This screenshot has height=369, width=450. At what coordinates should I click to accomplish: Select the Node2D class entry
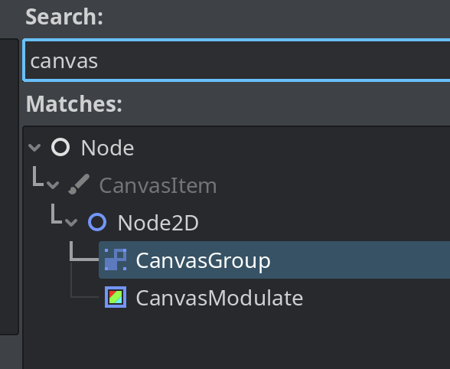tap(158, 223)
